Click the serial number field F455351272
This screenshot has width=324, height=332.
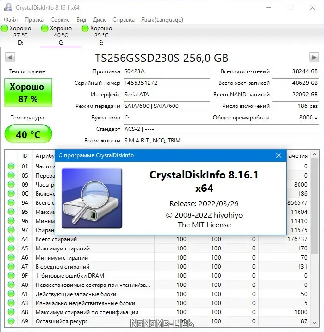[x=166, y=83]
